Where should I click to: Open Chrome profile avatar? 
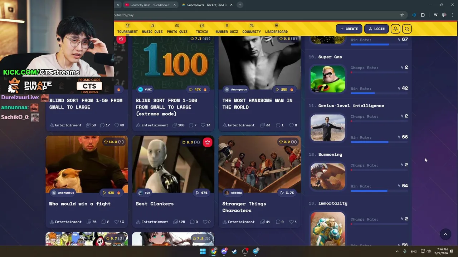pyautogui.click(x=444, y=15)
